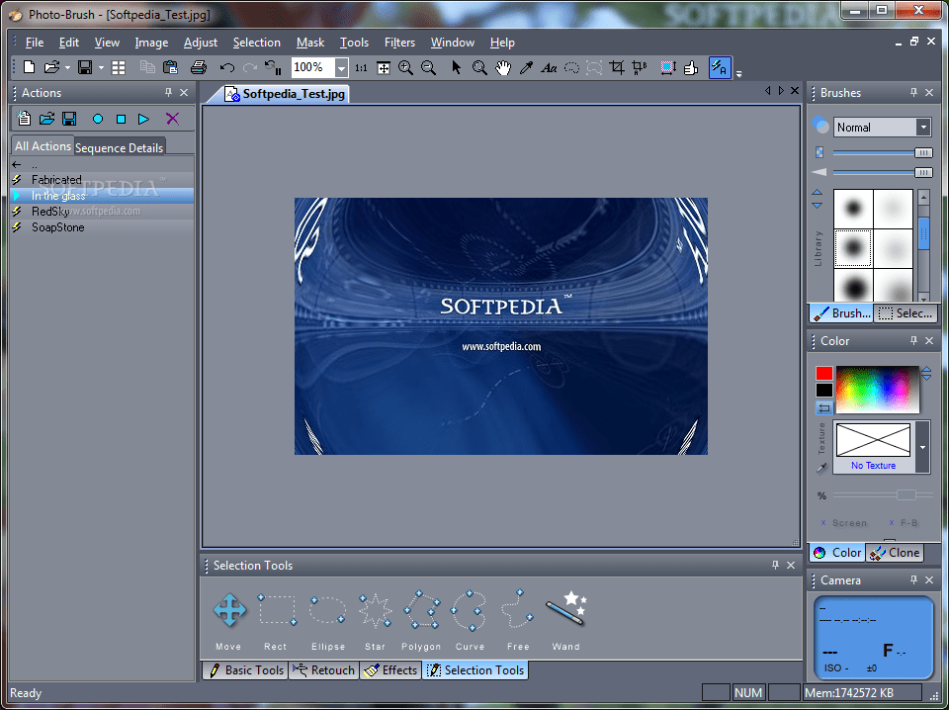The height and width of the screenshot is (710, 949).
Task: Select the Ellipse selection tool
Action: [327, 611]
